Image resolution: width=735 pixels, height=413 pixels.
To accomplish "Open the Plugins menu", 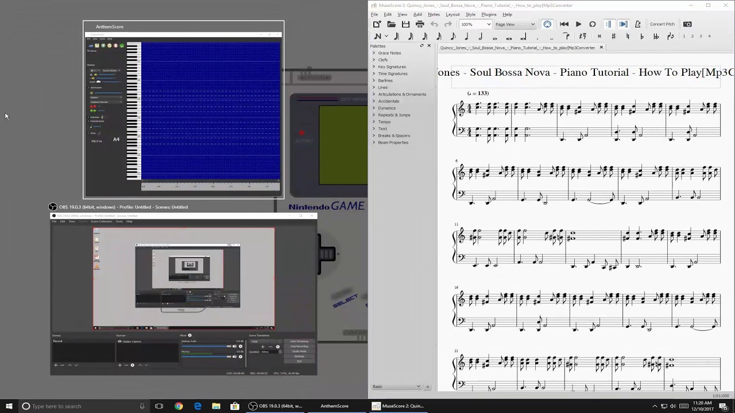I will click(x=489, y=14).
